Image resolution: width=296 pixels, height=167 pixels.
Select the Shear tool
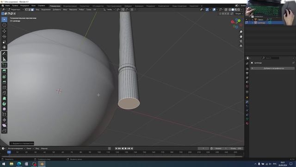point(4,125)
